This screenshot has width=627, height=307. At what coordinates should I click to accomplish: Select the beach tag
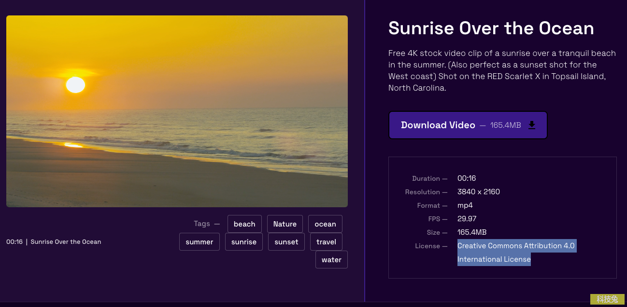[244, 224]
